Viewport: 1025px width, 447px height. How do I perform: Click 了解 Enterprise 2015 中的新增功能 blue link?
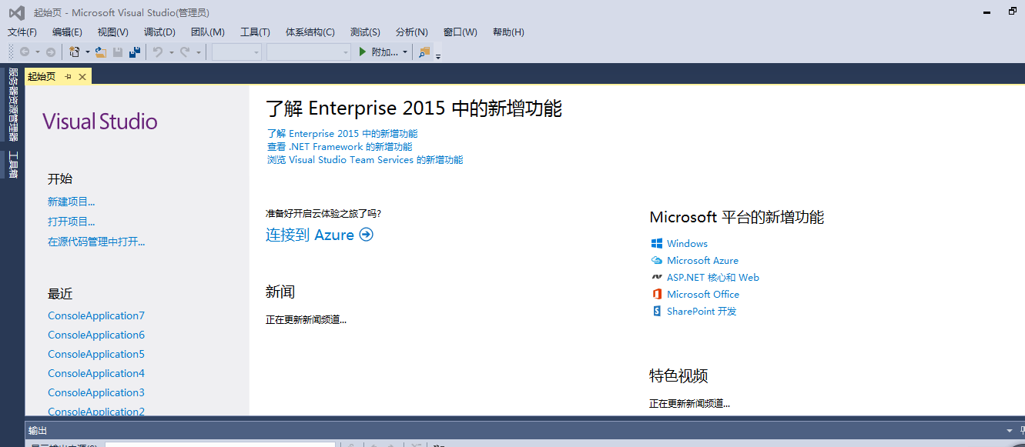pos(343,133)
